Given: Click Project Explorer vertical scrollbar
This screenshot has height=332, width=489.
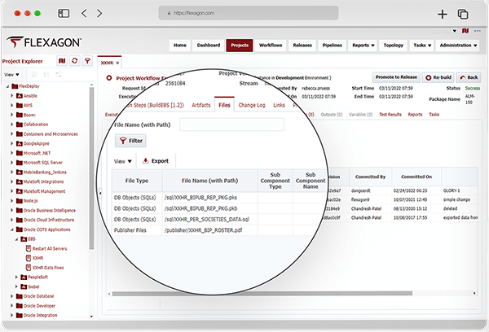Looking at the screenshot, I should click(x=91, y=168).
